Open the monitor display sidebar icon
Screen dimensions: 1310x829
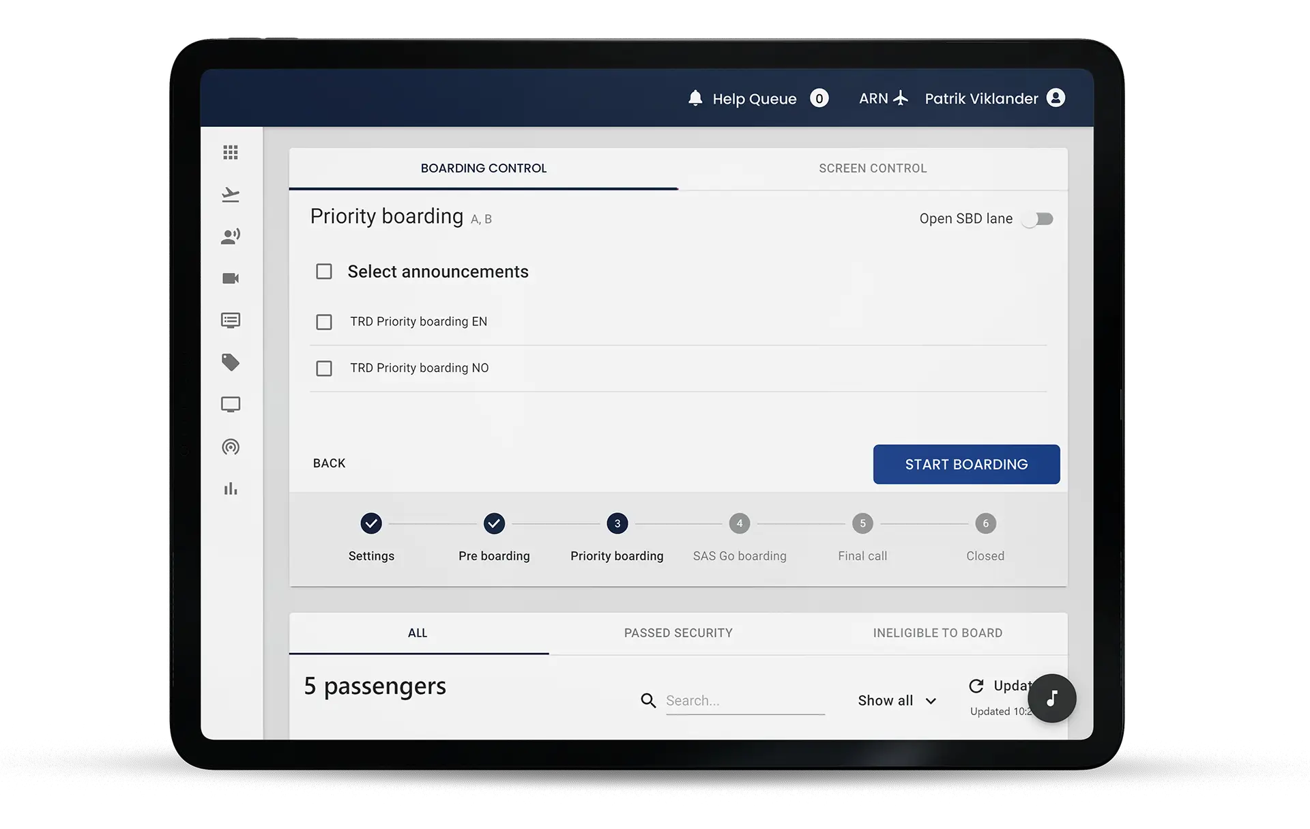(x=231, y=405)
